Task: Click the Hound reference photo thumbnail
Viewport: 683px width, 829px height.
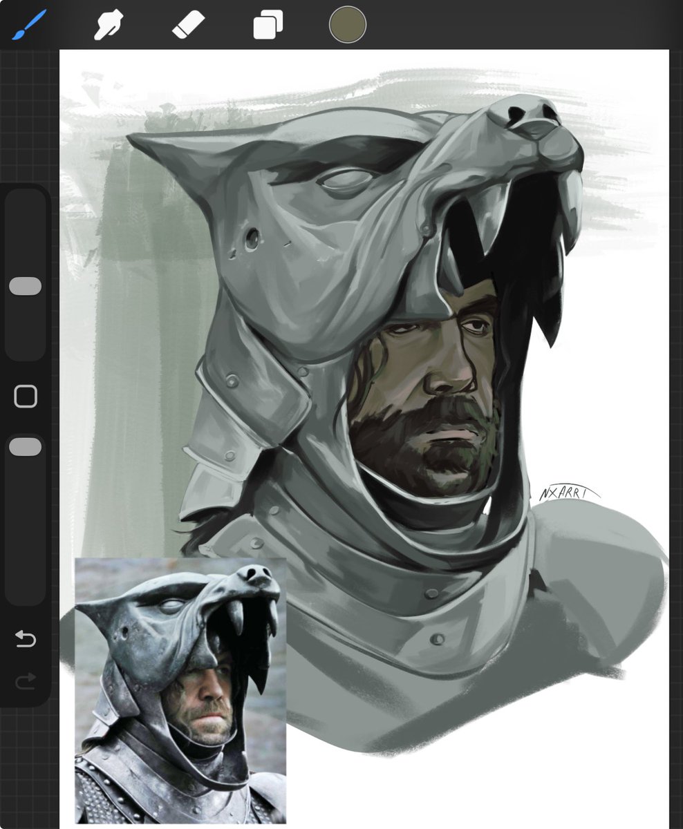Action: click(x=180, y=691)
